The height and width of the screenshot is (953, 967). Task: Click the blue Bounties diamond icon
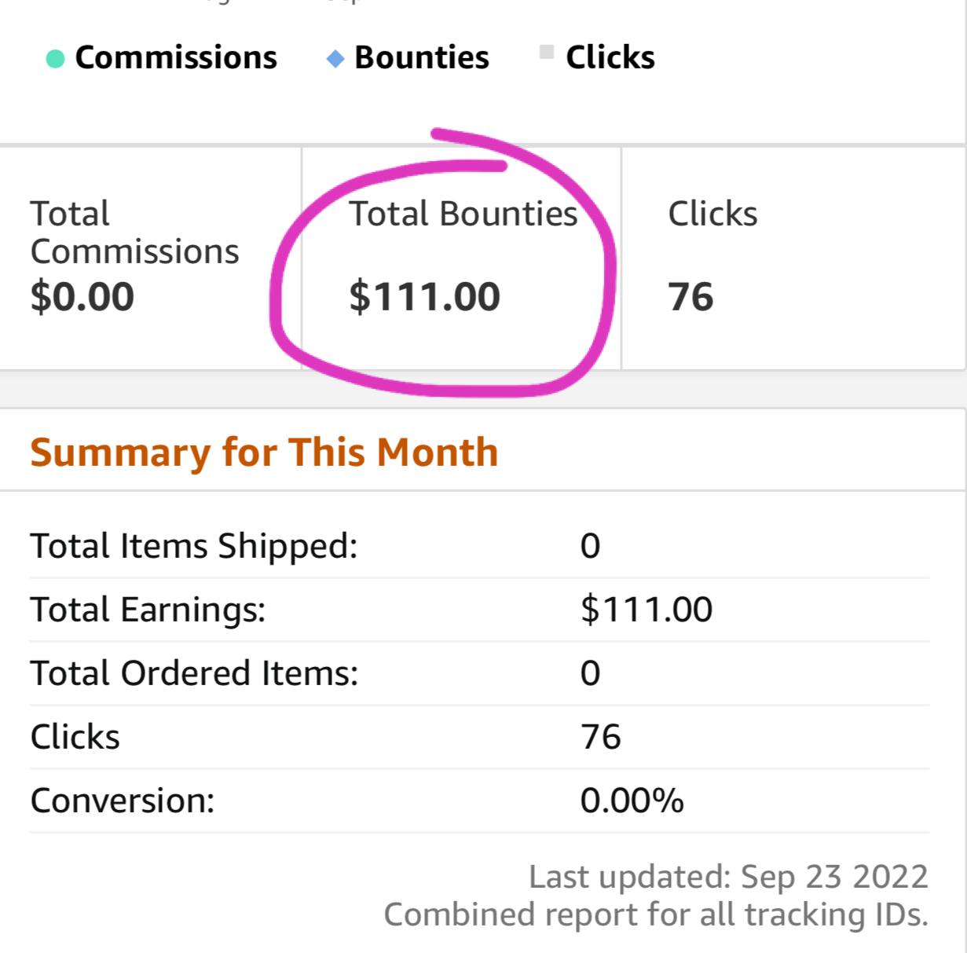pyautogui.click(x=335, y=59)
